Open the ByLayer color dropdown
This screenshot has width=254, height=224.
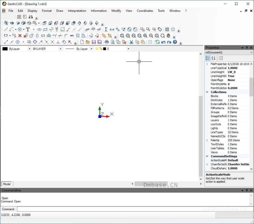tap(29, 49)
